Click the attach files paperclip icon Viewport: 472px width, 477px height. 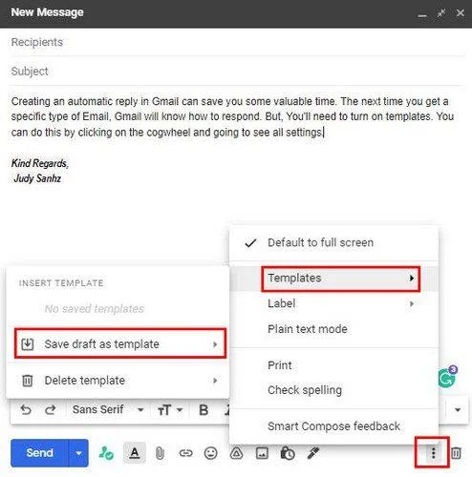160,453
